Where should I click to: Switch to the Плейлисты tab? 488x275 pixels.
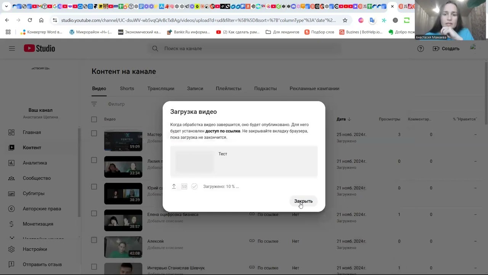(x=229, y=89)
